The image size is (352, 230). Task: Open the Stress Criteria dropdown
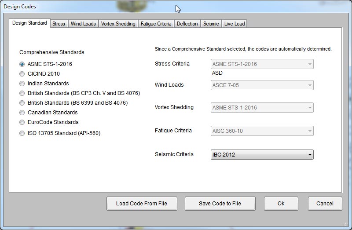[262, 64]
